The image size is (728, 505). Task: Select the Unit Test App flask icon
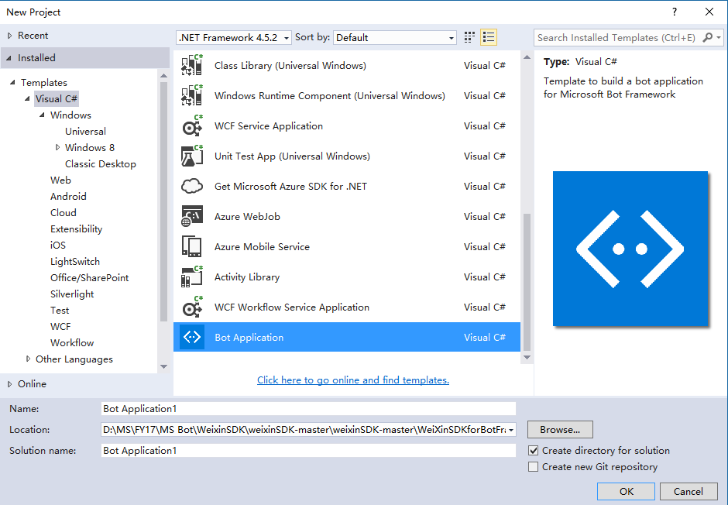(x=192, y=156)
